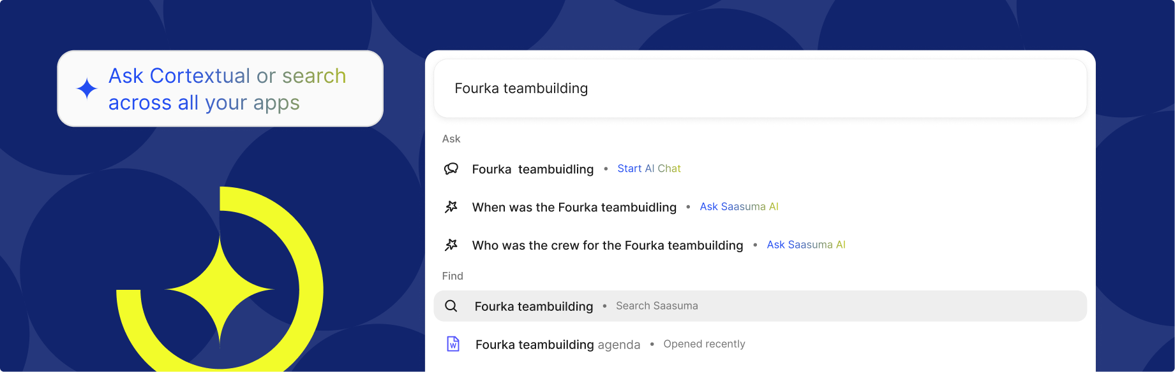Click the 'Opened recently' label
This screenshot has height=372, width=1175.
[704, 344]
